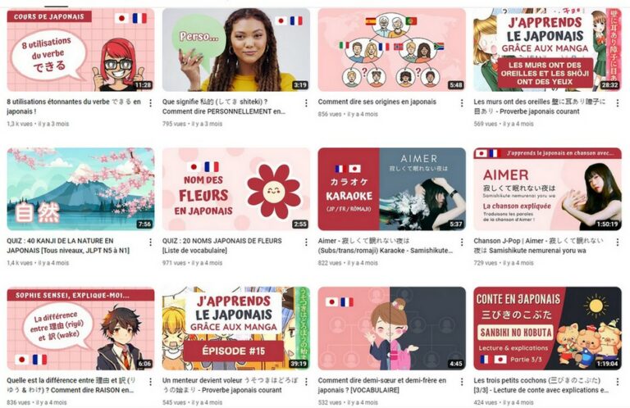Open options menu for PERSONNELLEMENT video
This screenshot has width=630, height=408.
306,103
